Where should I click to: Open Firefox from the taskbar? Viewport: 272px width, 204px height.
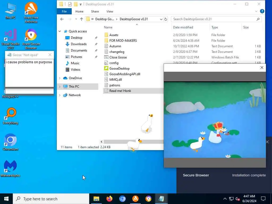(x=109, y=199)
